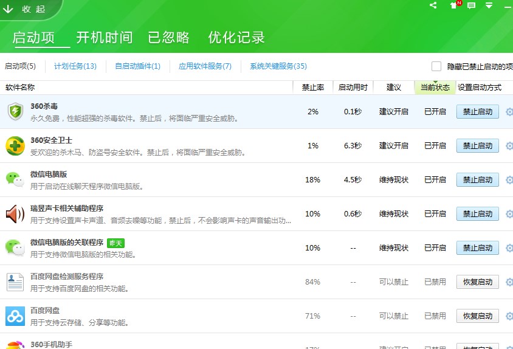Open 计划任务(13) category link
The width and height of the screenshot is (513, 349).
coord(75,66)
